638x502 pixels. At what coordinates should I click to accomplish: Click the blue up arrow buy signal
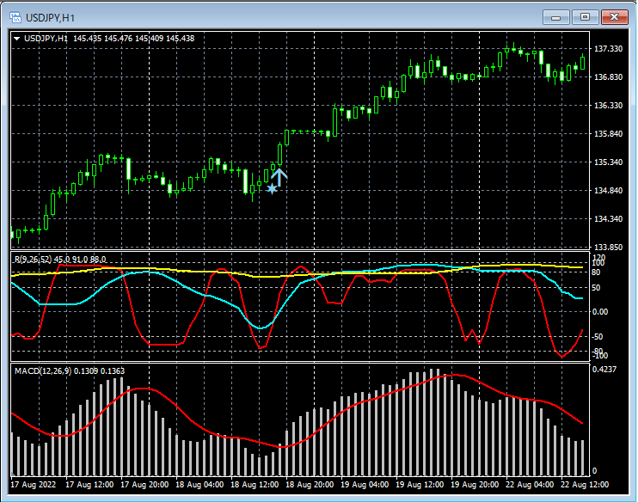point(279,176)
